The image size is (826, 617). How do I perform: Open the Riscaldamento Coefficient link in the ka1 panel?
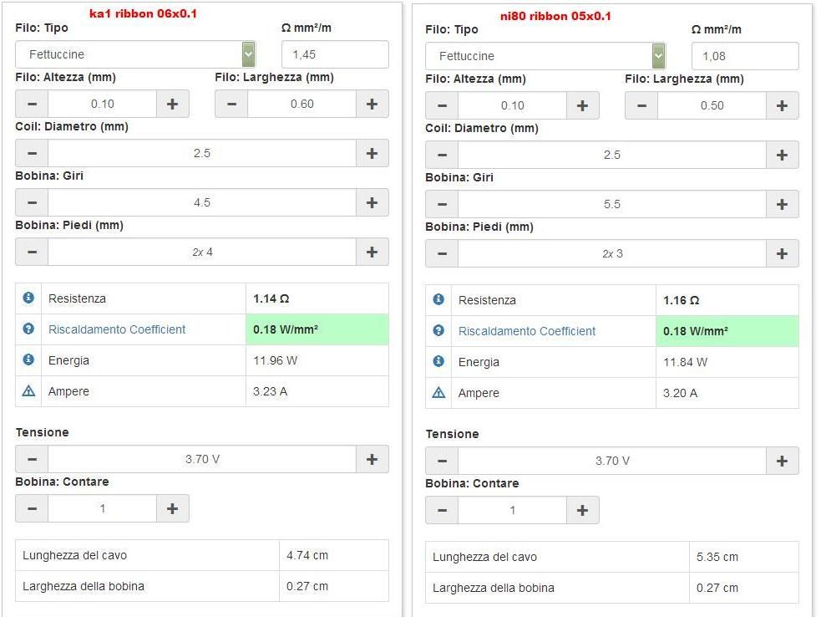(x=117, y=329)
